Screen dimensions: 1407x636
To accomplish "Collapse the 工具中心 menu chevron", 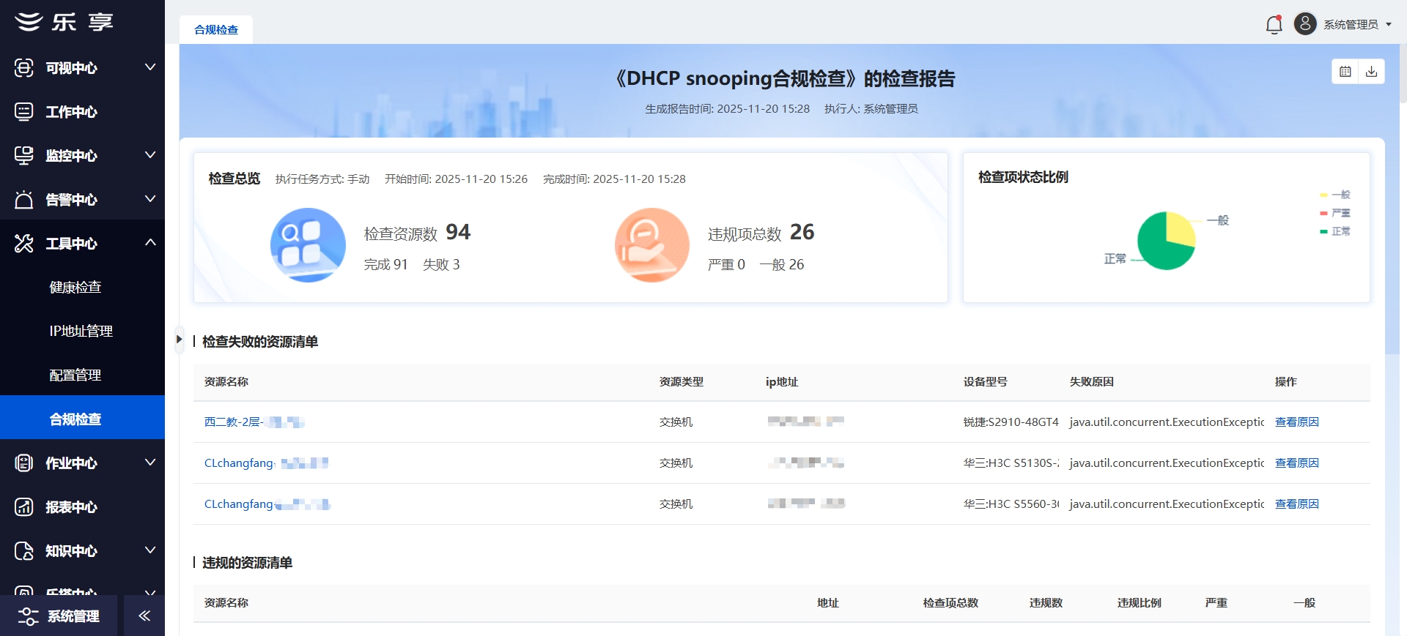I will [150, 242].
